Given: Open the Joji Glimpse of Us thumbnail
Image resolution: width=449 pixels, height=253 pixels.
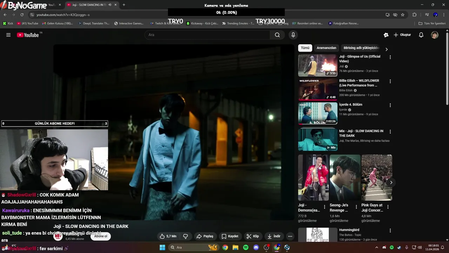Looking at the screenshot, I should [317, 65].
